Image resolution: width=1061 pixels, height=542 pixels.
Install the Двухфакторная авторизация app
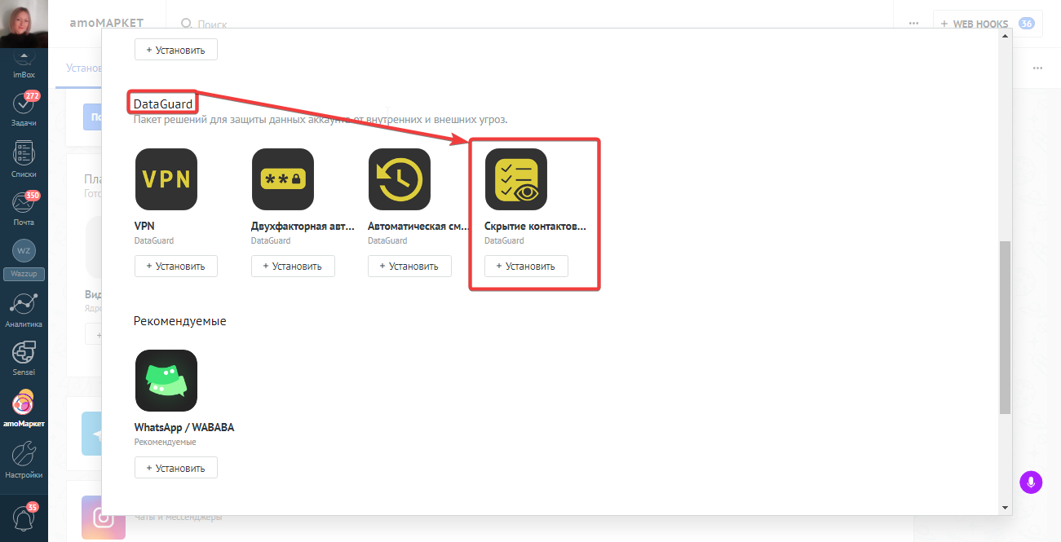coord(293,267)
